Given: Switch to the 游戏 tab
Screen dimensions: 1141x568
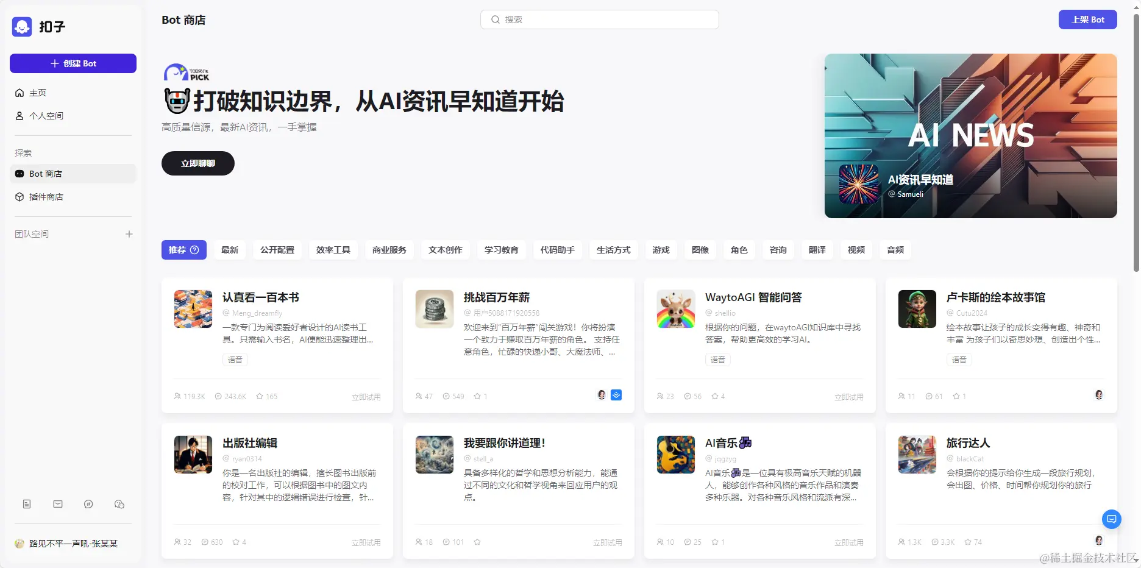Looking at the screenshot, I should point(661,250).
